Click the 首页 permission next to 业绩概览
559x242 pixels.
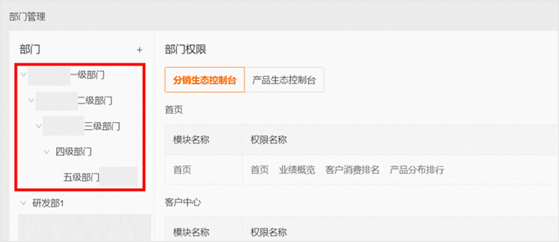coord(260,170)
